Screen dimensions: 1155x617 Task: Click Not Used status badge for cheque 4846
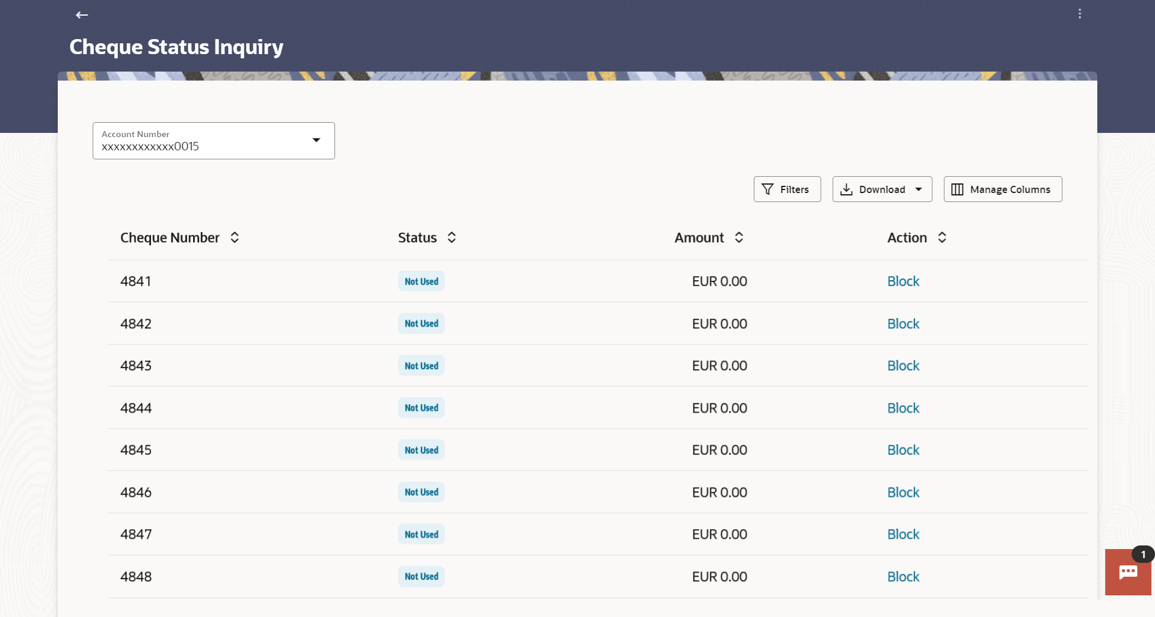tap(421, 493)
